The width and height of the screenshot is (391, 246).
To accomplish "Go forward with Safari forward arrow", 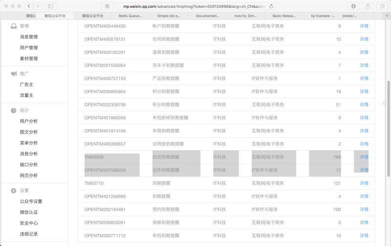I will (x=38, y=6).
